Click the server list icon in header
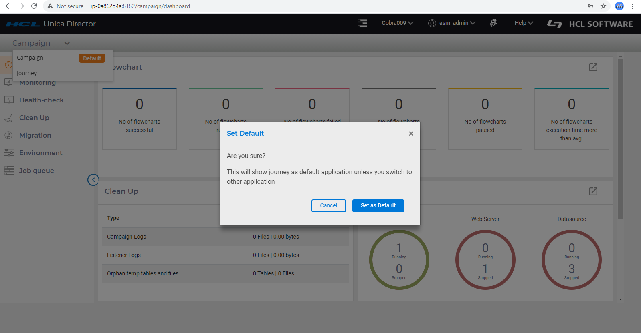 [x=362, y=23]
